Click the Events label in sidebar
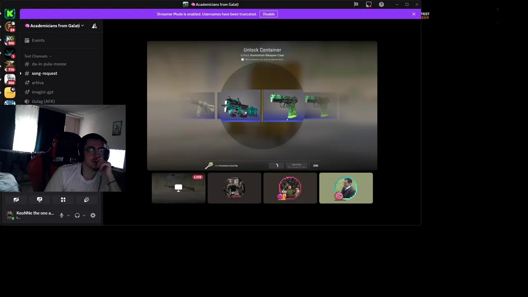Viewport: 528px width, 297px height. tap(38, 40)
